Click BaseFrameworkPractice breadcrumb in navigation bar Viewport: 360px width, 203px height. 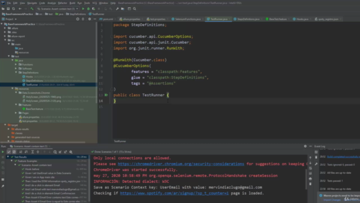point(17,14)
